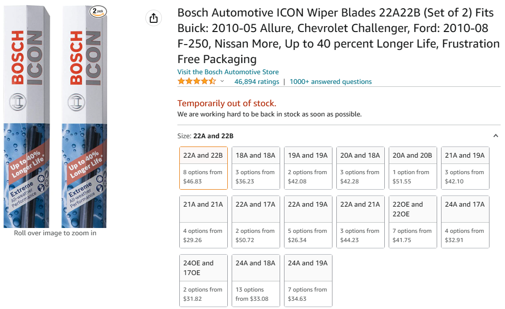Select the 21A and 21A size
505x309 pixels.
coord(204,222)
